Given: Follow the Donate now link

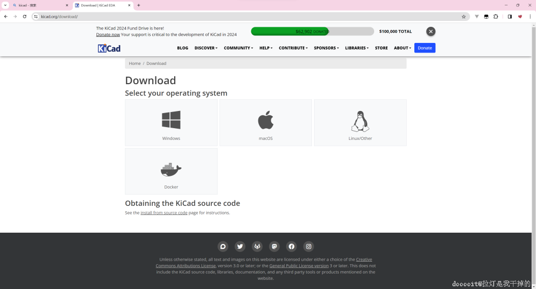Looking at the screenshot, I should pos(108,34).
